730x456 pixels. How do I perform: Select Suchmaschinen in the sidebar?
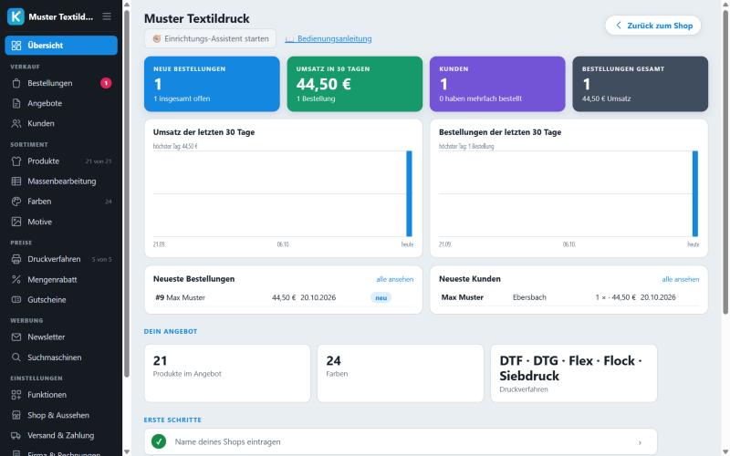pyautogui.click(x=61, y=358)
